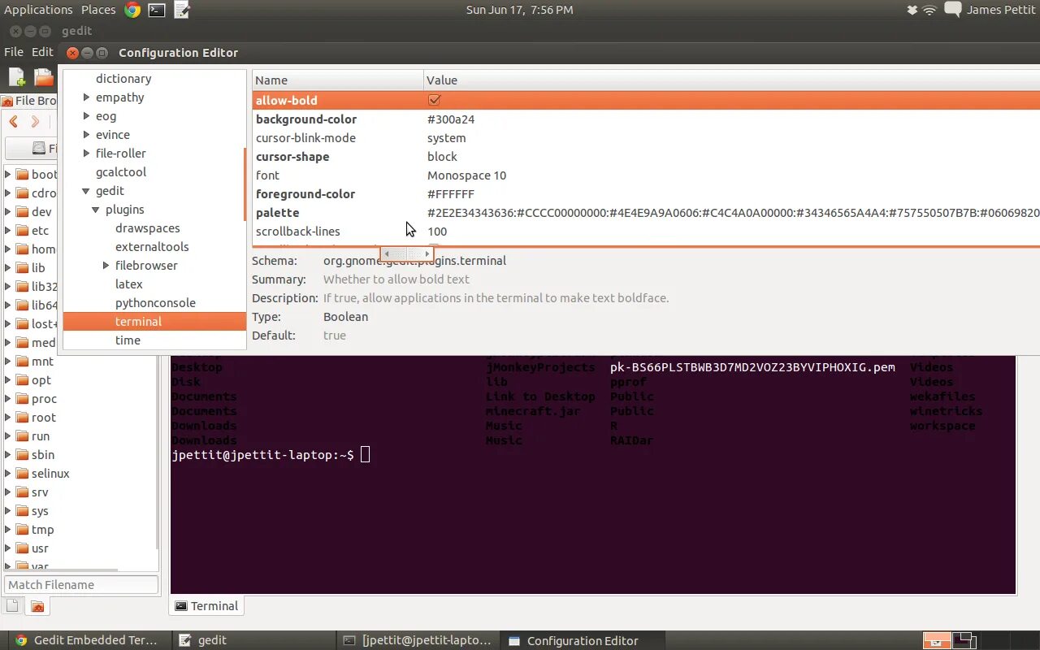
Task: Open Terminal launcher in top panel
Action: click(x=157, y=10)
